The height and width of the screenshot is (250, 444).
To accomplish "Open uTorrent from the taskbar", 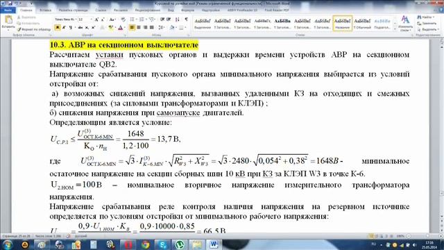I will [180, 244].
